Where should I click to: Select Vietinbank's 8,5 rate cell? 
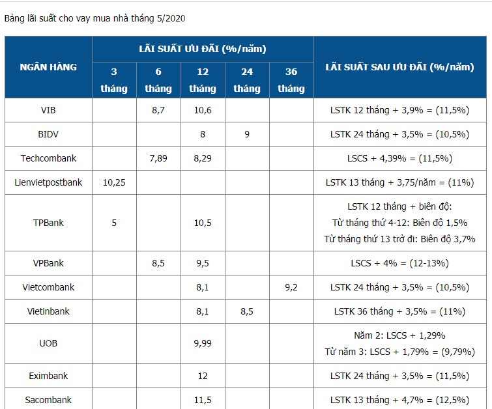coord(247,311)
